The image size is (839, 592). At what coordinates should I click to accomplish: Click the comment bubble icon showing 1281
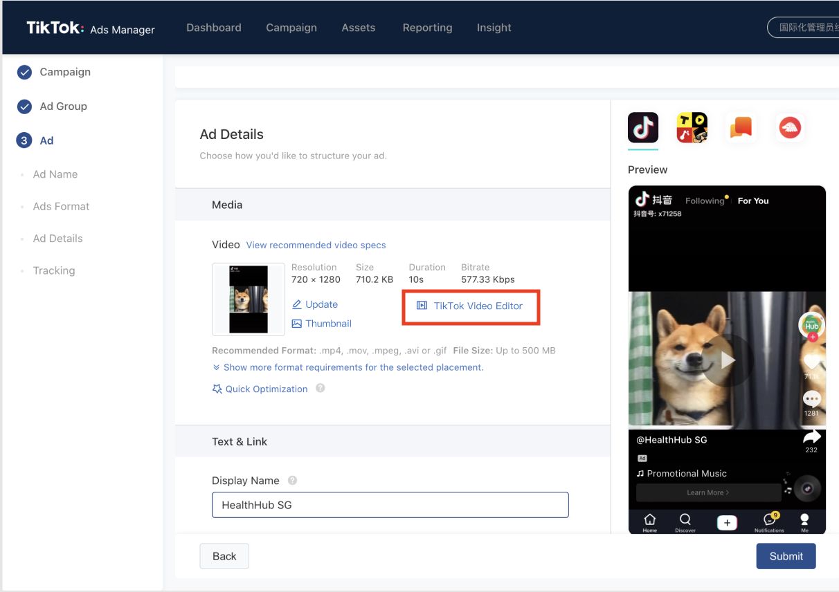[811, 398]
